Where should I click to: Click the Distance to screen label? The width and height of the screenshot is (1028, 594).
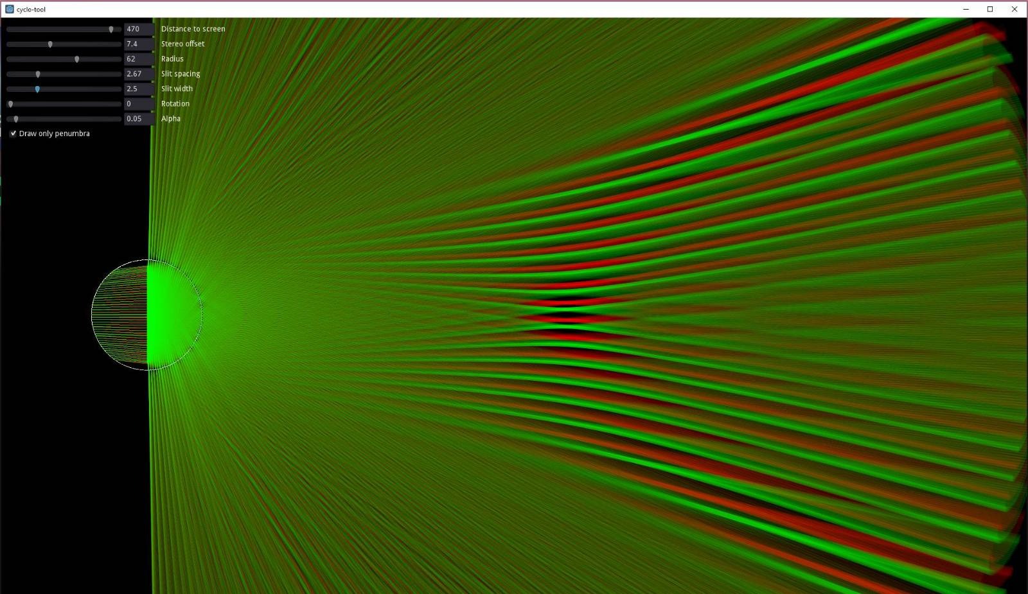click(193, 29)
